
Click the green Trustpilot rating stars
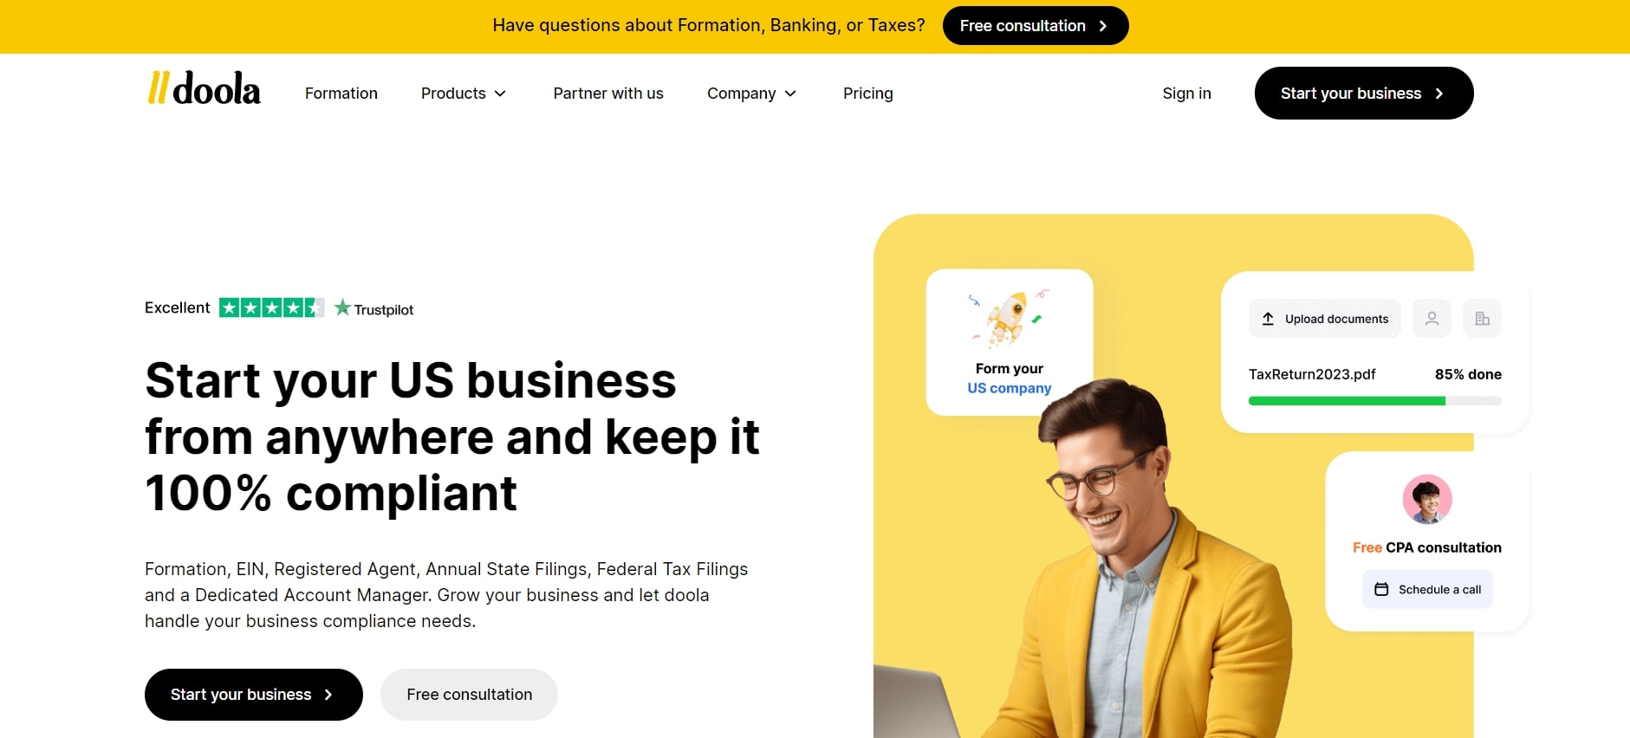coord(271,307)
